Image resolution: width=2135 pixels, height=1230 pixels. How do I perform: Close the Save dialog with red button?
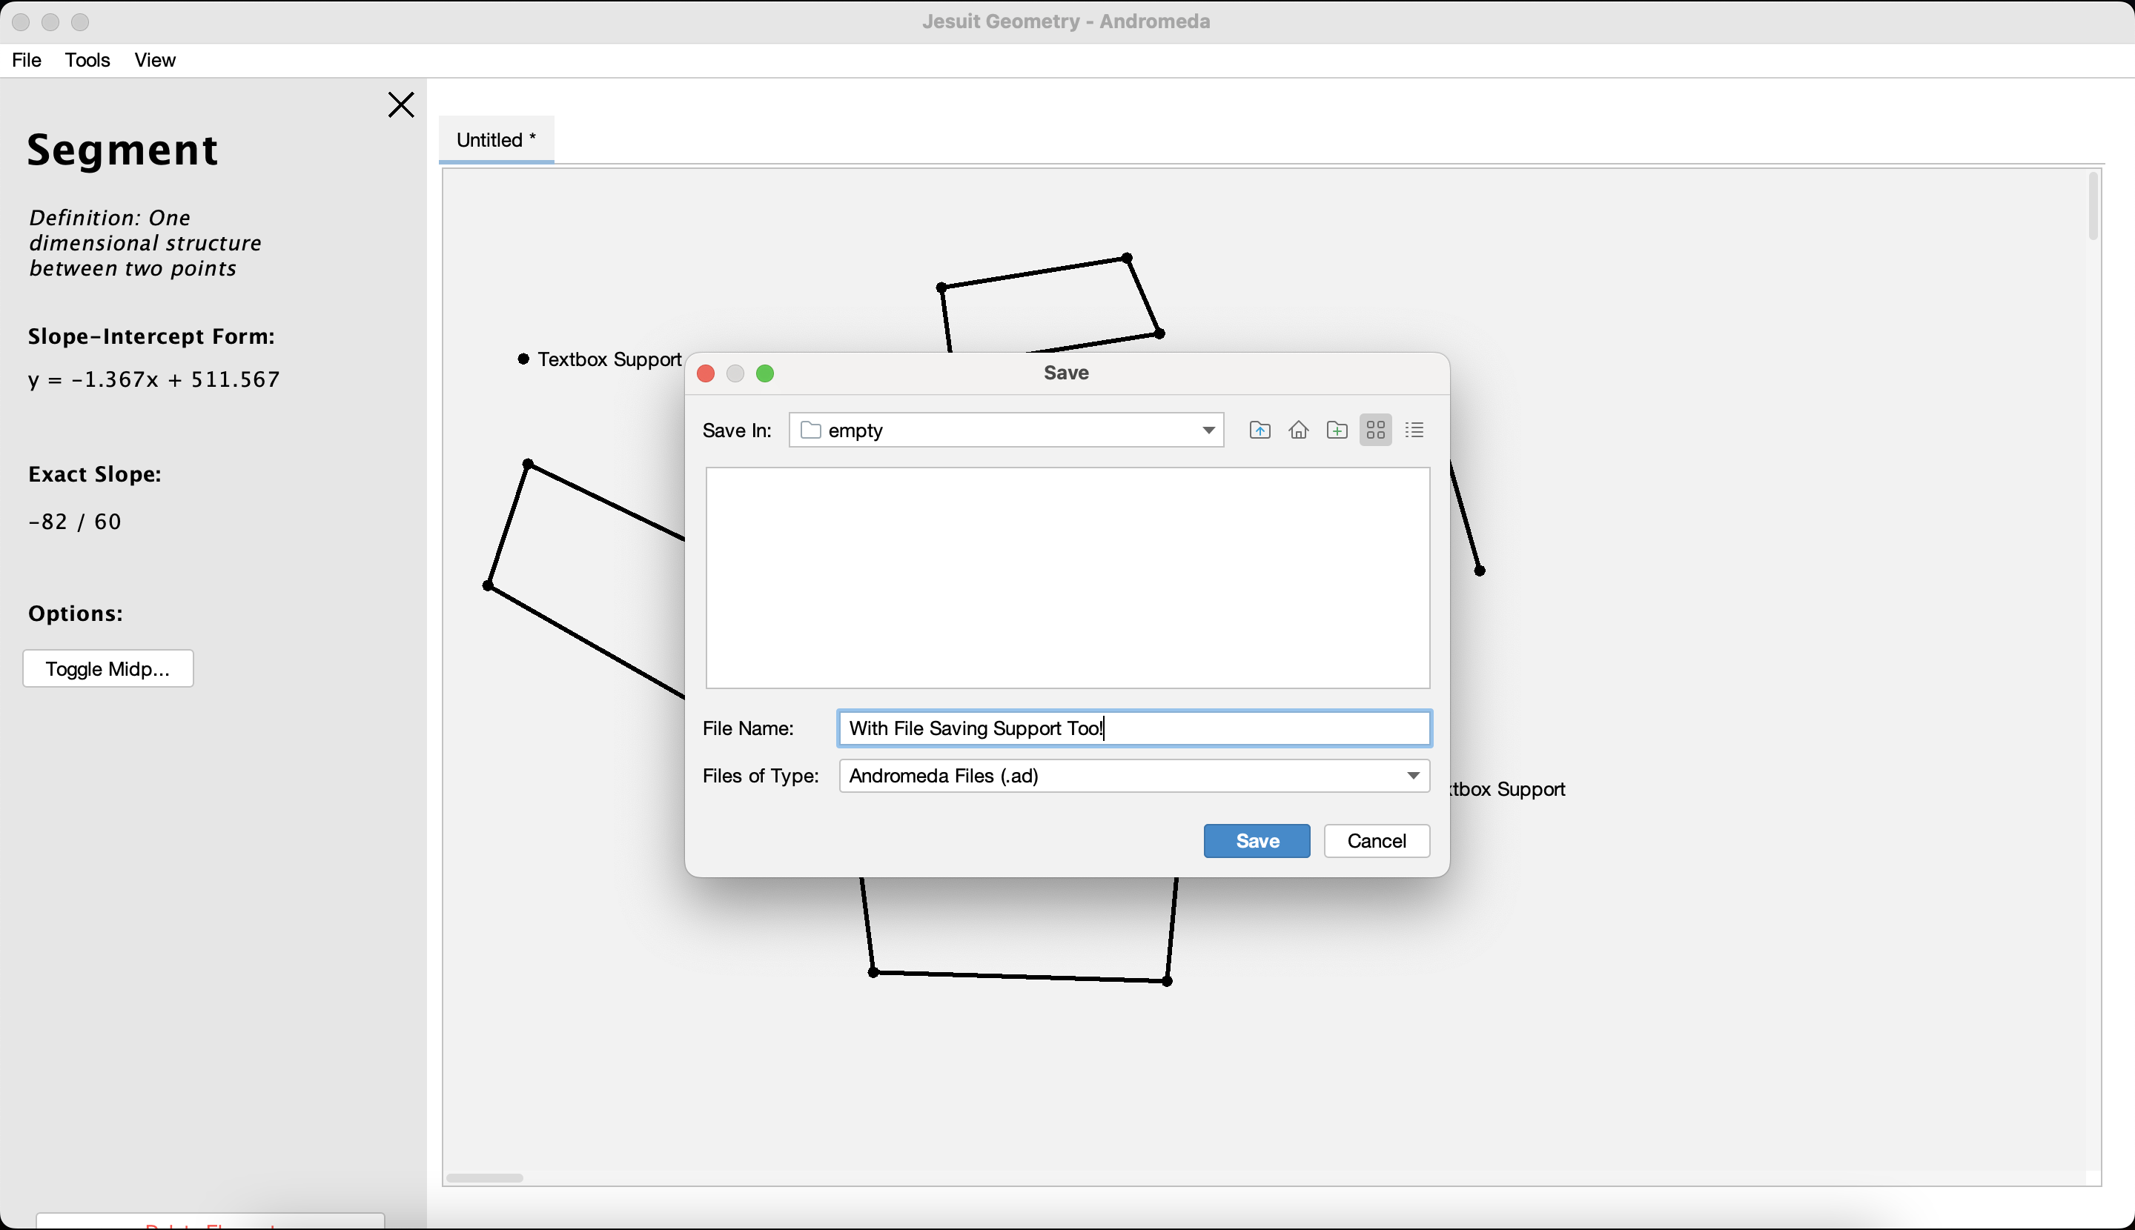point(706,373)
